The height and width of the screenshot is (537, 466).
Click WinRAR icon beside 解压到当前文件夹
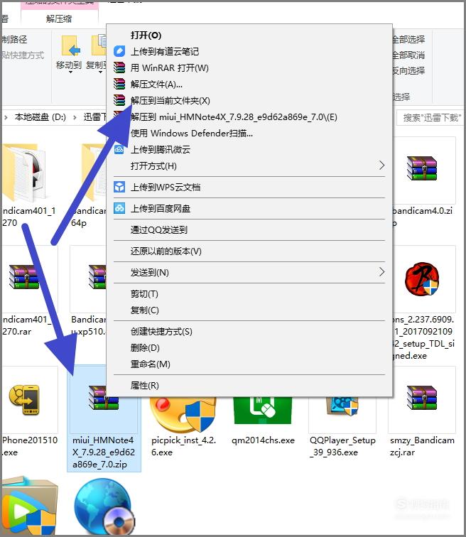coord(119,100)
